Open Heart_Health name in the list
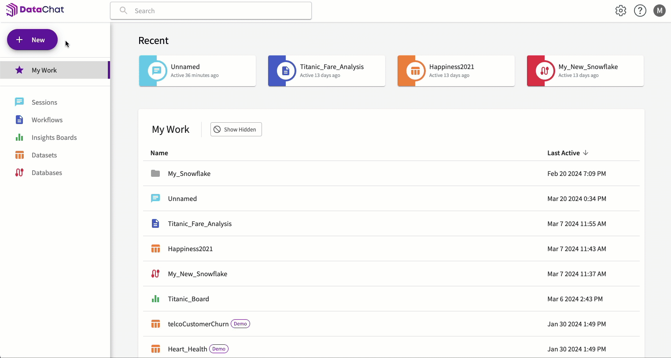This screenshot has width=671, height=358. (x=188, y=349)
